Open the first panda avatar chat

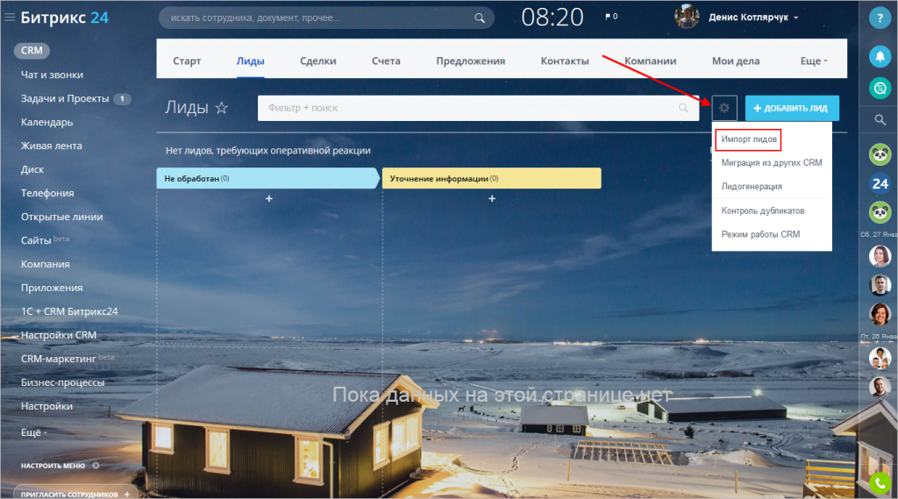pyautogui.click(x=880, y=154)
